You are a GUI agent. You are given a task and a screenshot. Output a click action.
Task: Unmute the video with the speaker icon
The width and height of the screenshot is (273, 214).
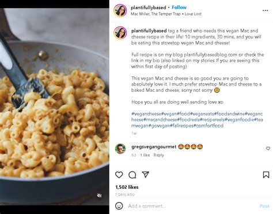[99, 196]
